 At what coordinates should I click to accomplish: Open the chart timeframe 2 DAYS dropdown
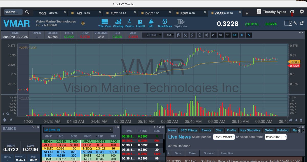pos(152,35)
